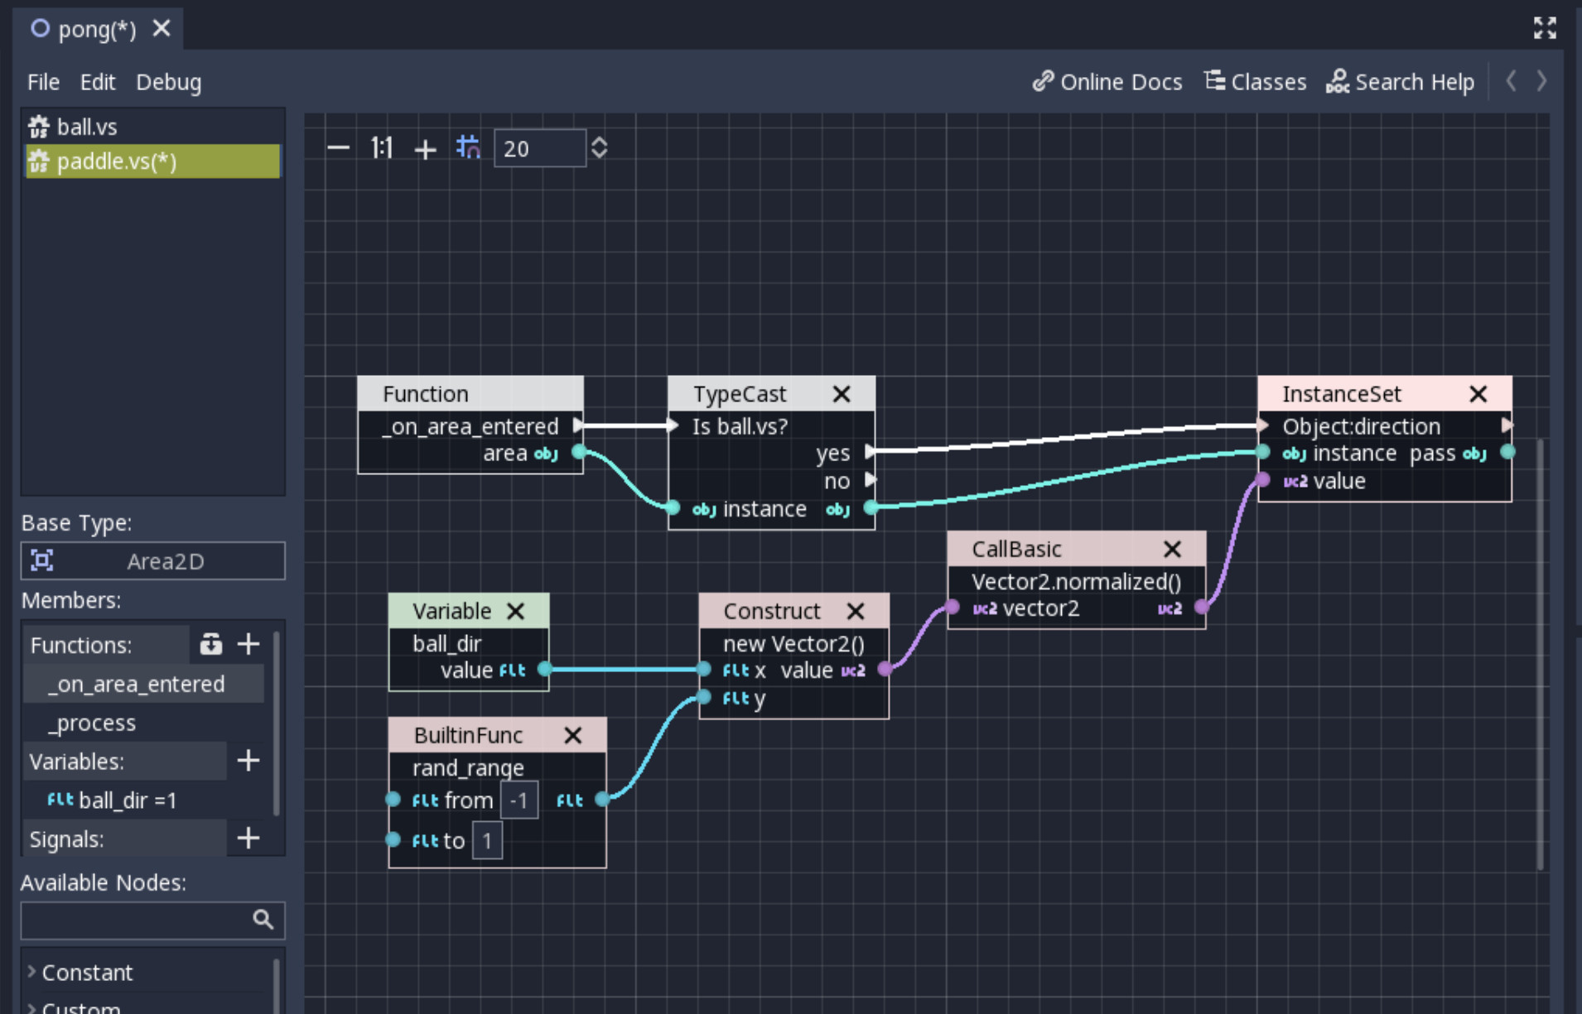Click rand_range flt output port
Image resolution: width=1582 pixels, height=1014 pixels.
603,799
